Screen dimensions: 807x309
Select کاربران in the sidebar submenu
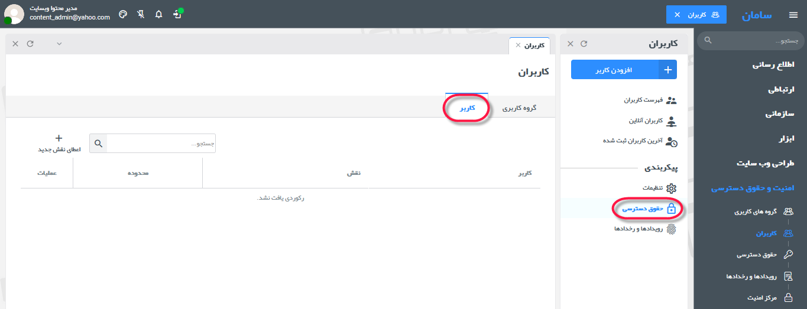pos(766,233)
